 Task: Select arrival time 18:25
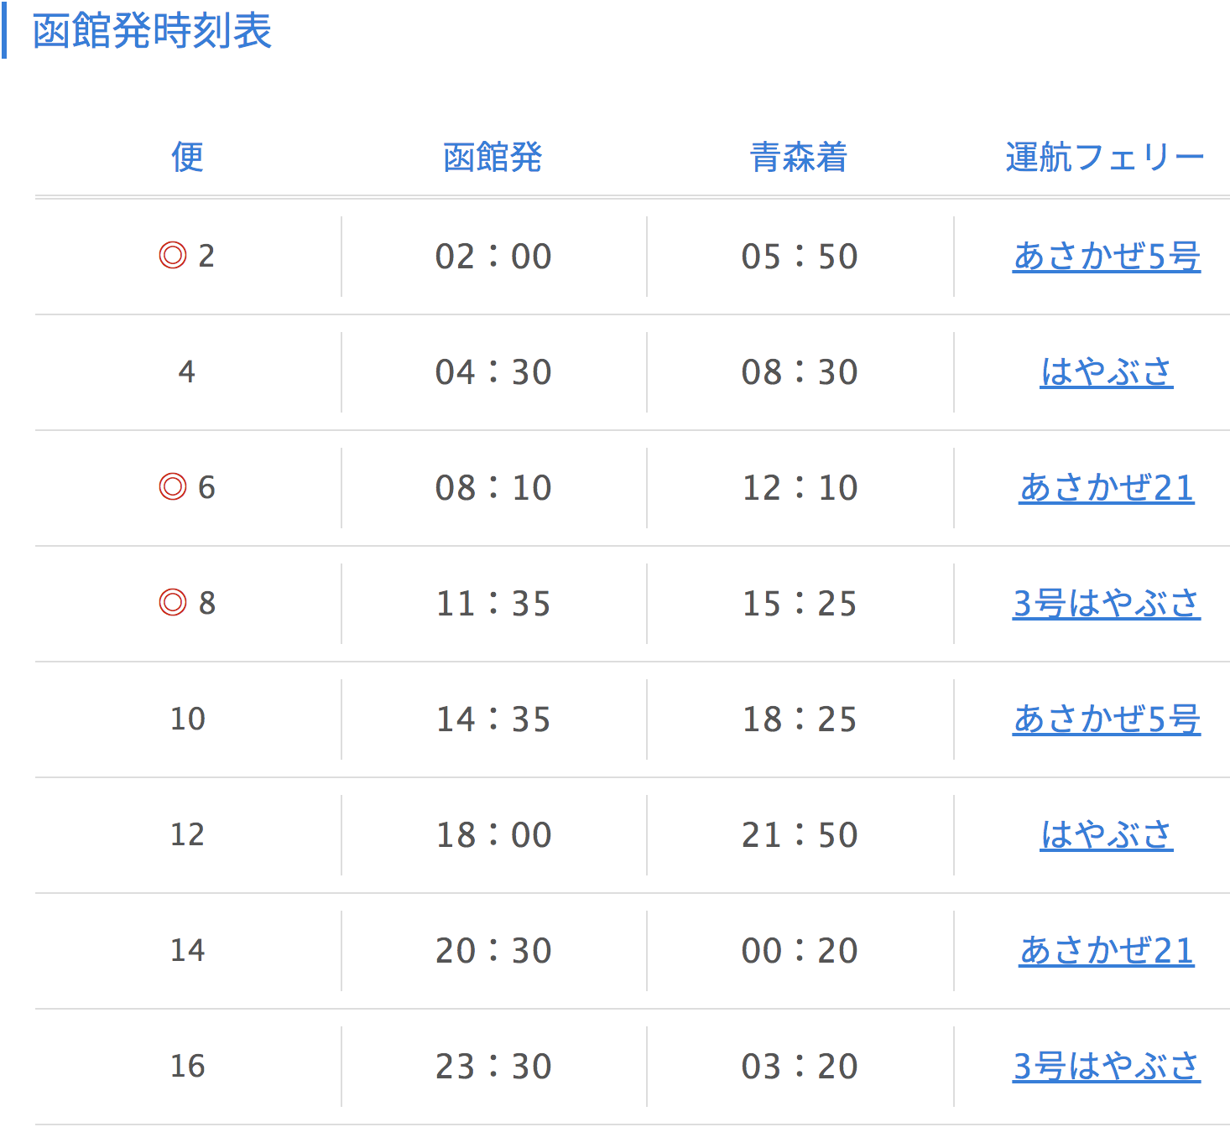coord(800,719)
